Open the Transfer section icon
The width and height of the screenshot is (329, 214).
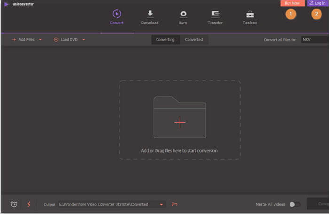click(x=215, y=14)
